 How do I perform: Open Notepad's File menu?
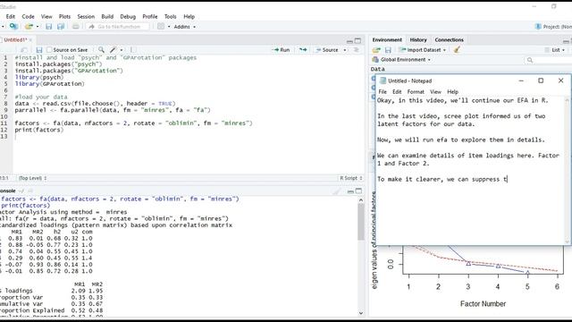click(x=383, y=91)
